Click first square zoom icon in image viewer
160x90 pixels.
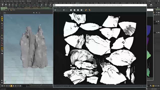[71, 10]
